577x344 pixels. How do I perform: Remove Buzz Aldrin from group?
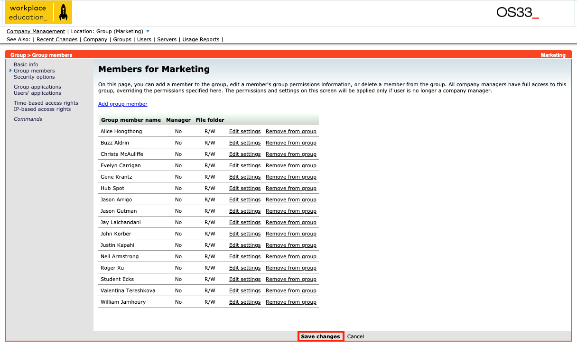point(291,143)
